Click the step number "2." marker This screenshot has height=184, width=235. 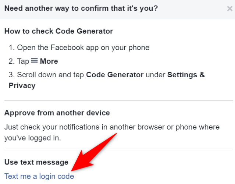tap(11, 61)
